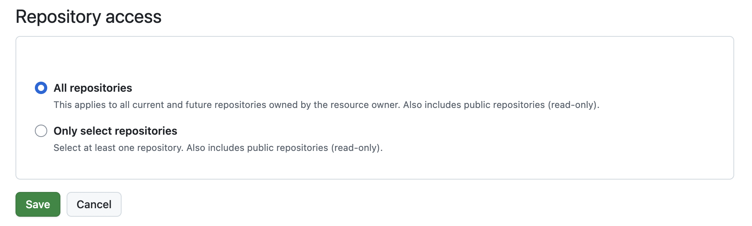Select the Only select repositories radio button
The height and width of the screenshot is (226, 752).
(41, 131)
